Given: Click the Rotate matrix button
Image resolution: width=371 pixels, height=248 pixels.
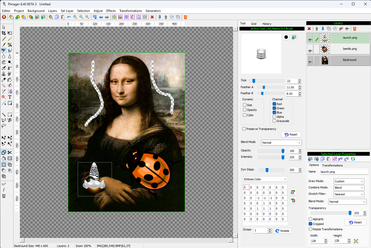Looking at the screenshot, I should click(x=282, y=231).
